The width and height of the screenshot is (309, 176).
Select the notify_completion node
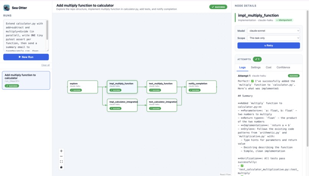[201, 87]
